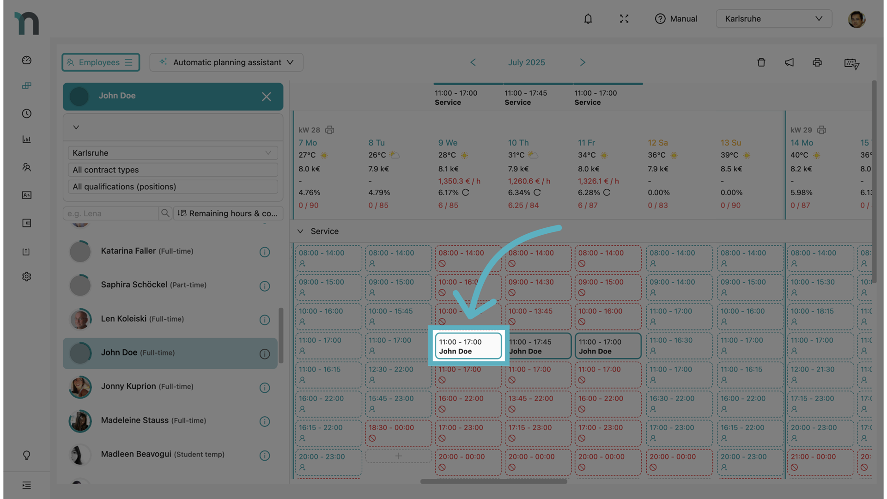Click the employee search input field
Screen dimensions: 887x499
coord(111,213)
